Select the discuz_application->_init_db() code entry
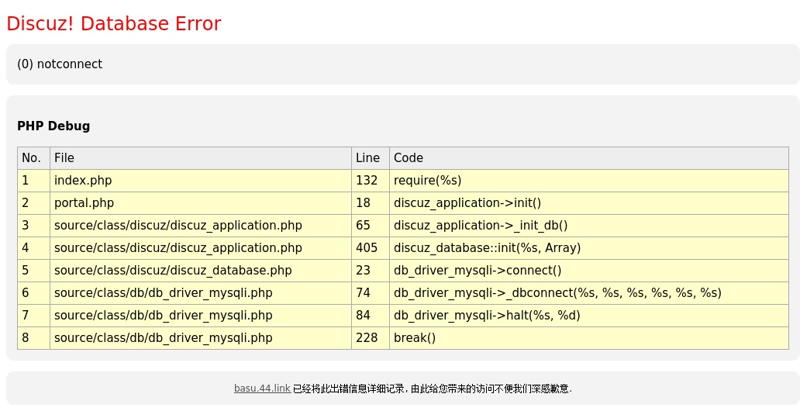Screen dimensions: 800x411 click(x=481, y=226)
